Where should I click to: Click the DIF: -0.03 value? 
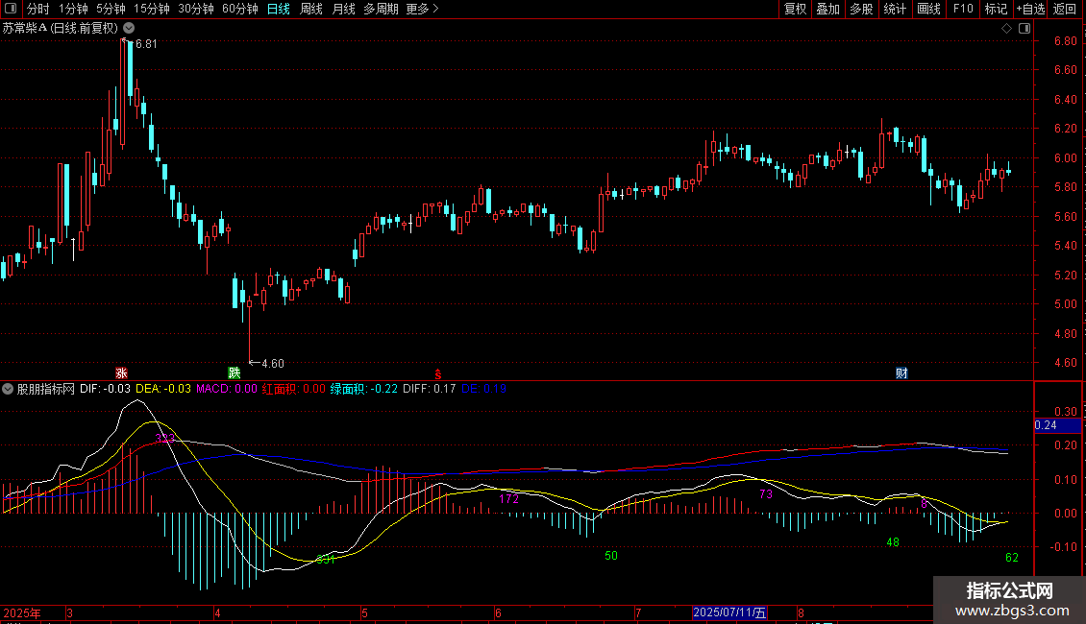coord(106,389)
